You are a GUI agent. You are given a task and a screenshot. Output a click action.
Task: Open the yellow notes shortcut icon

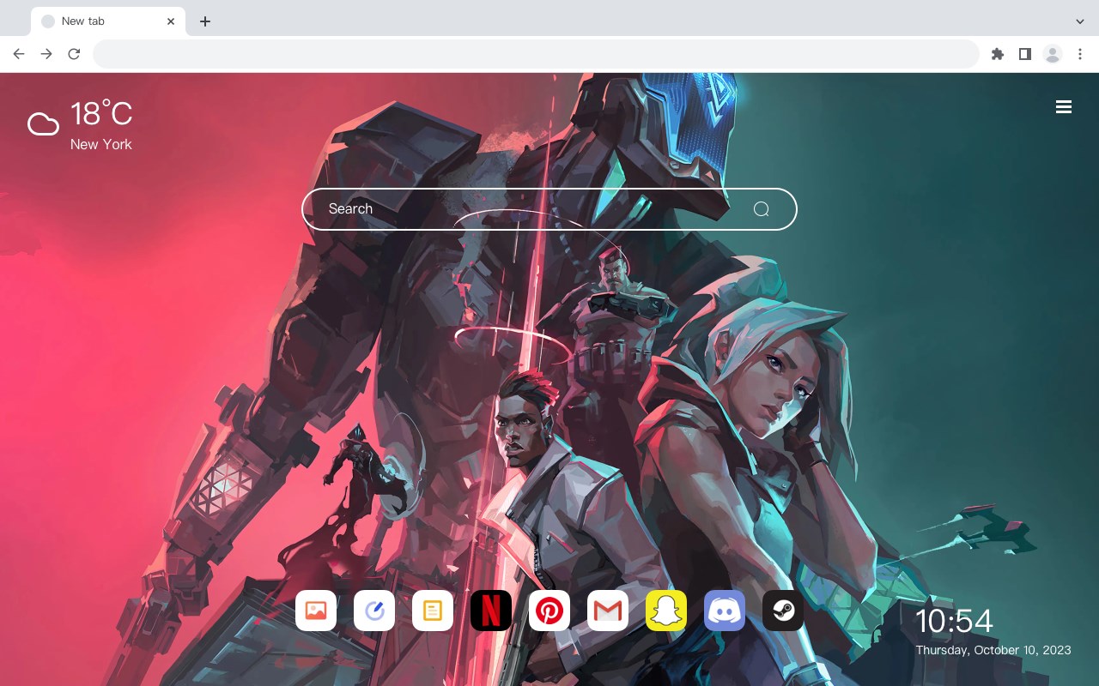(433, 611)
